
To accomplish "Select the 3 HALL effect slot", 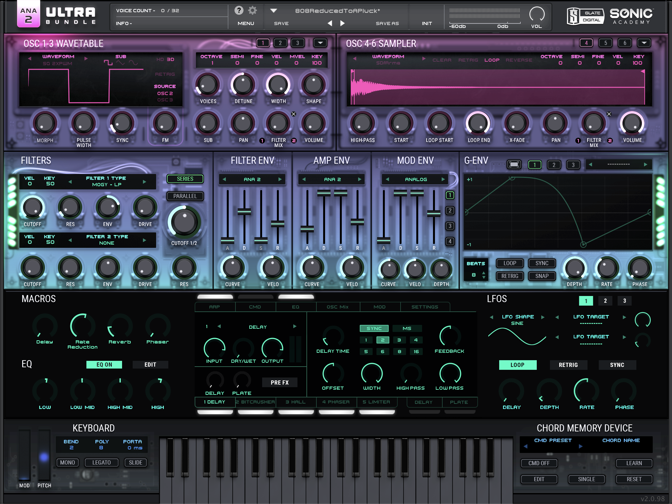I will tap(296, 402).
